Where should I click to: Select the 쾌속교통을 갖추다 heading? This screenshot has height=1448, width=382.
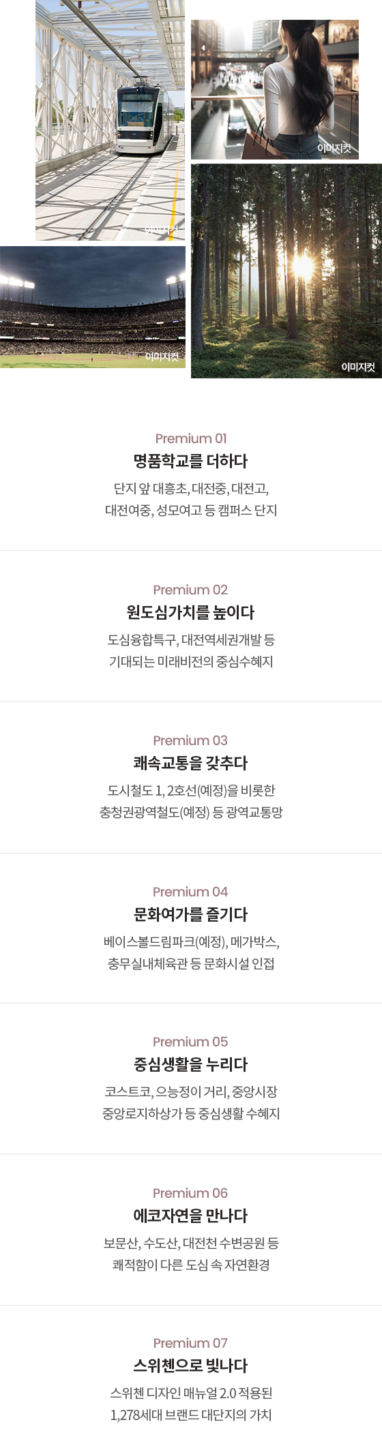(x=191, y=763)
